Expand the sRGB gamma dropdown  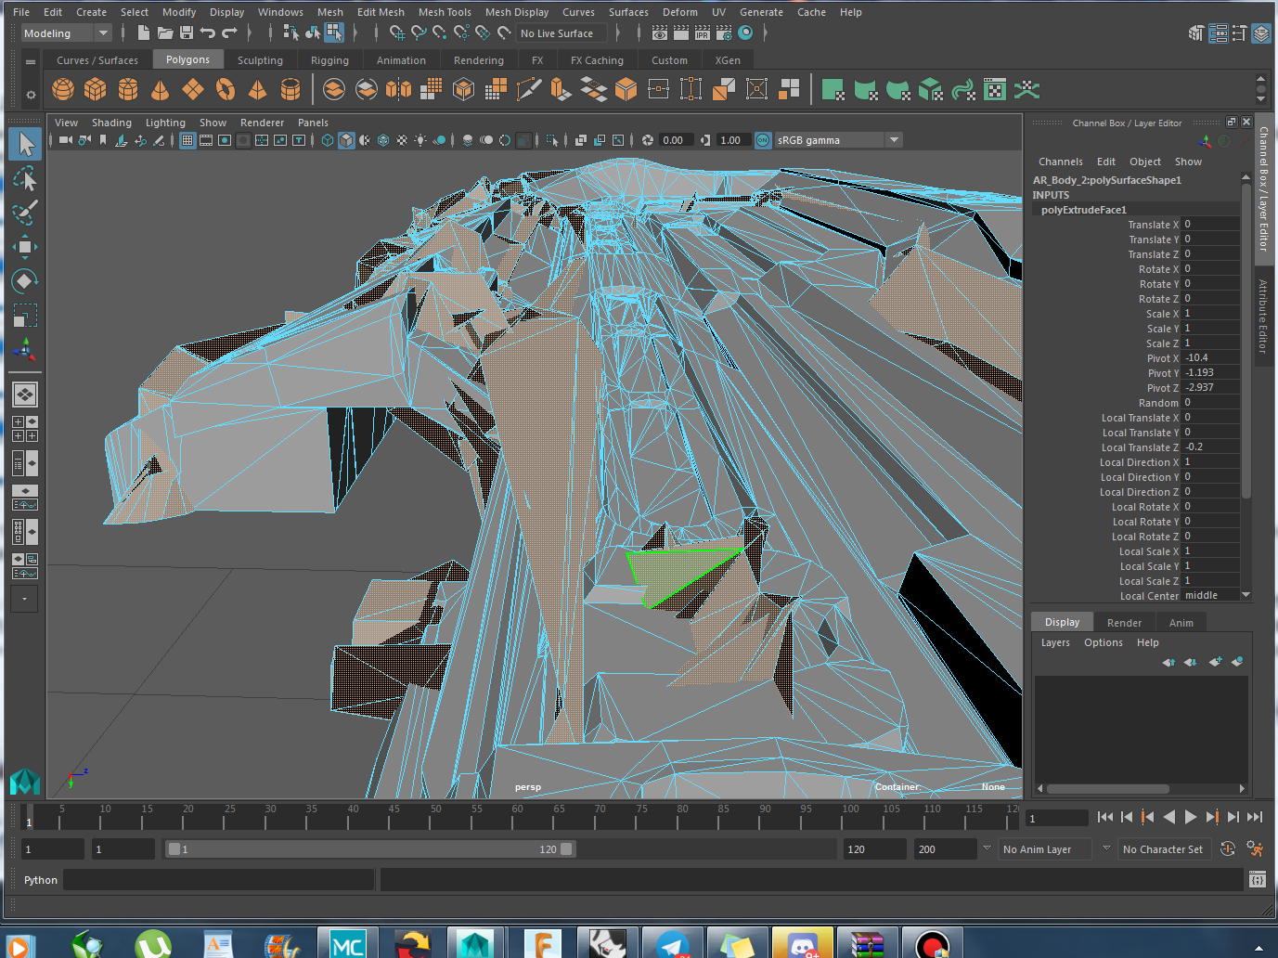pos(894,140)
